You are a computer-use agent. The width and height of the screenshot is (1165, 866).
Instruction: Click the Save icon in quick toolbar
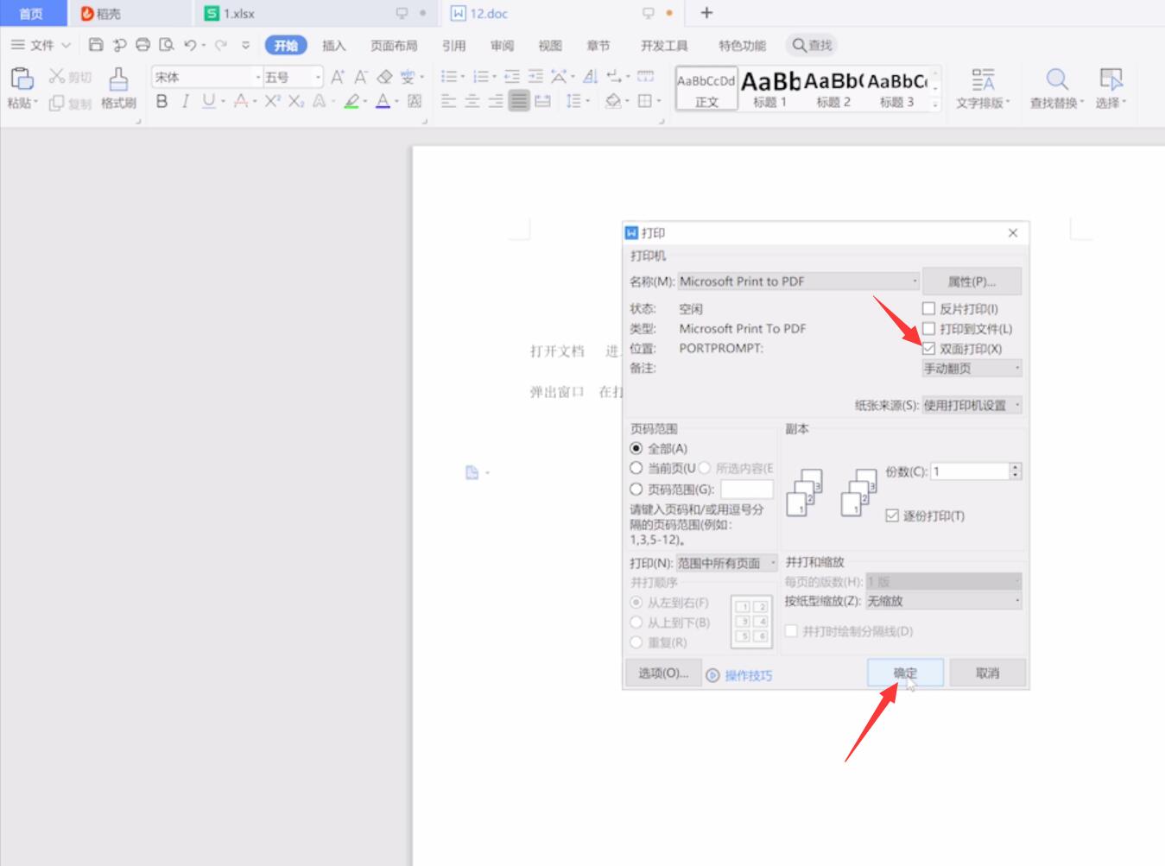pyautogui.click(x=96, y=45)
